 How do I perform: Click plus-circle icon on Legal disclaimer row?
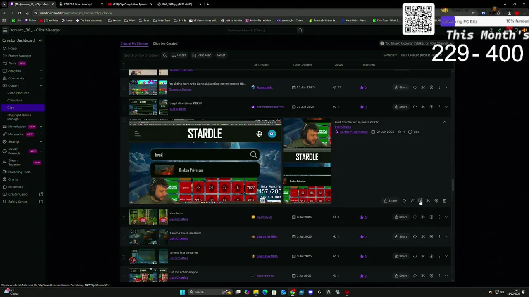pos(431,107)
